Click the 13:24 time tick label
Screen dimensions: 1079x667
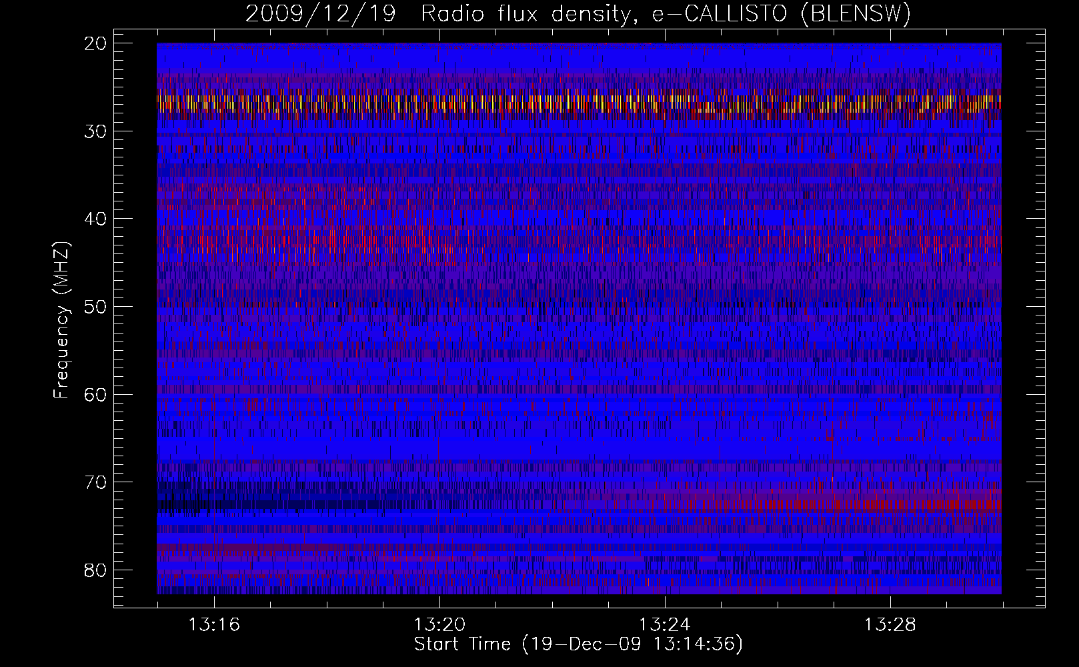(x=665, y=625)
